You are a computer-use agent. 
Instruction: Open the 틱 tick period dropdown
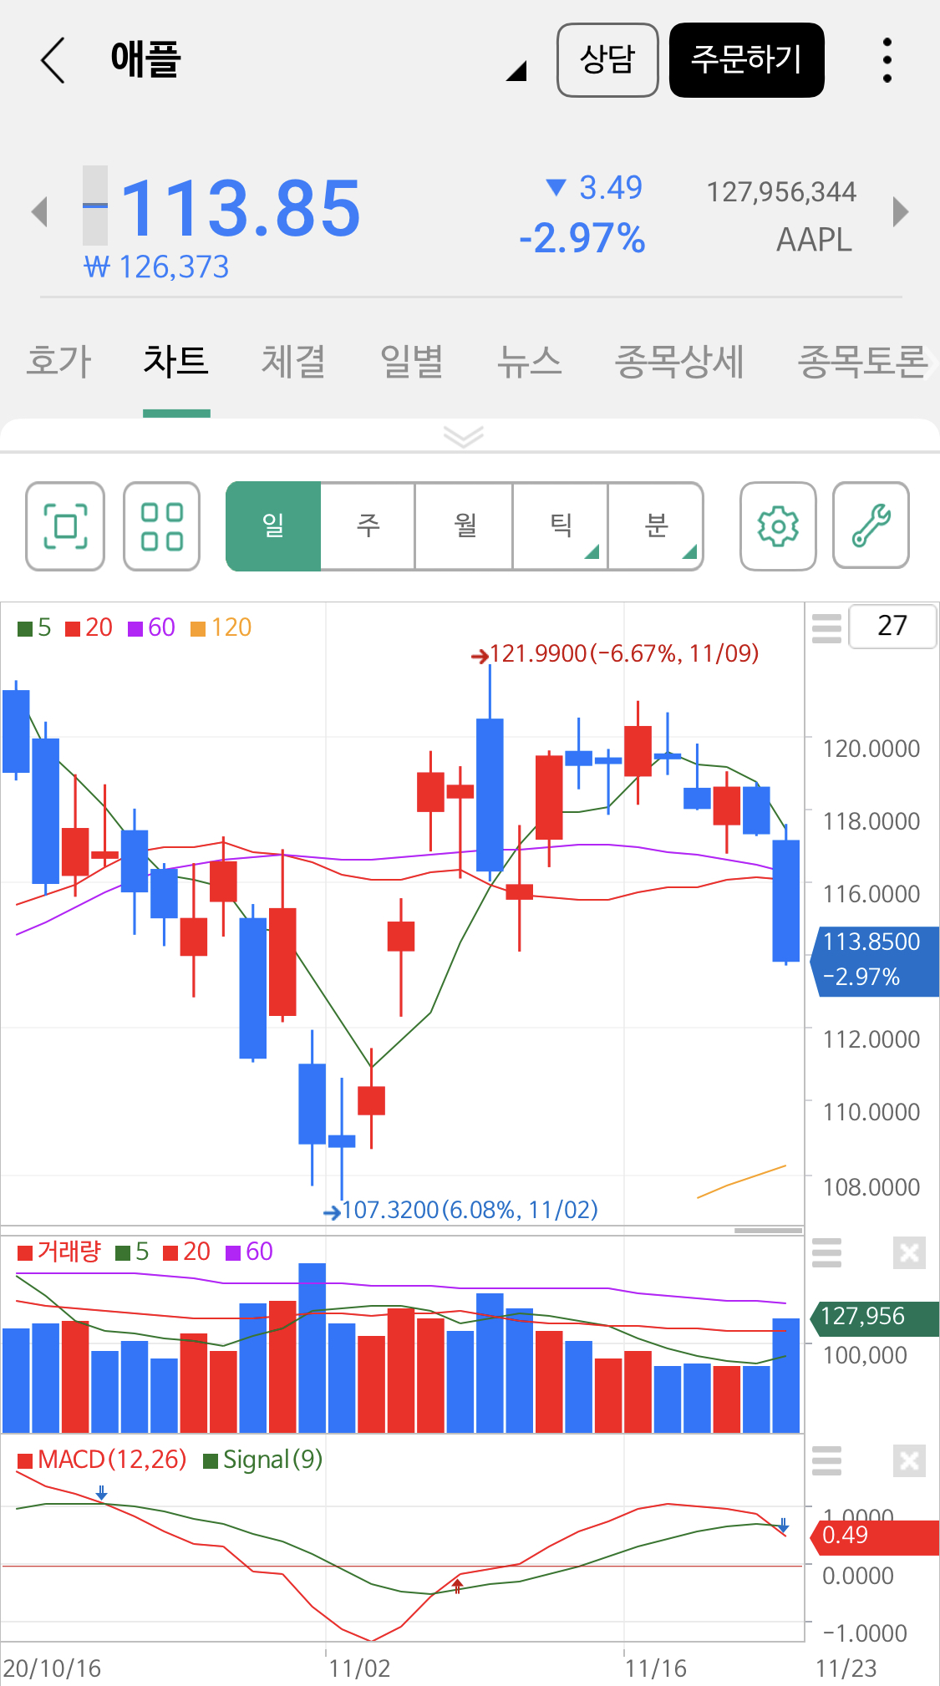point(561,526)
